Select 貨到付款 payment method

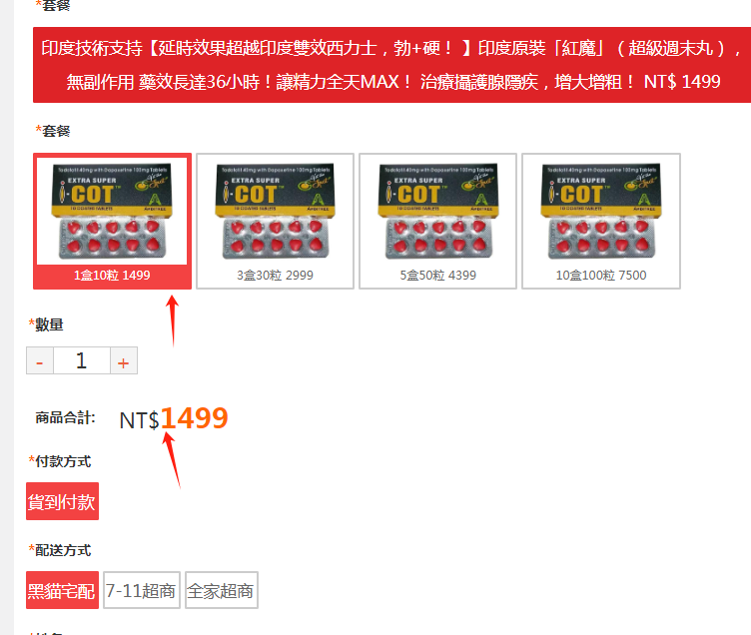pyautogui.click(x=62, y=501)
